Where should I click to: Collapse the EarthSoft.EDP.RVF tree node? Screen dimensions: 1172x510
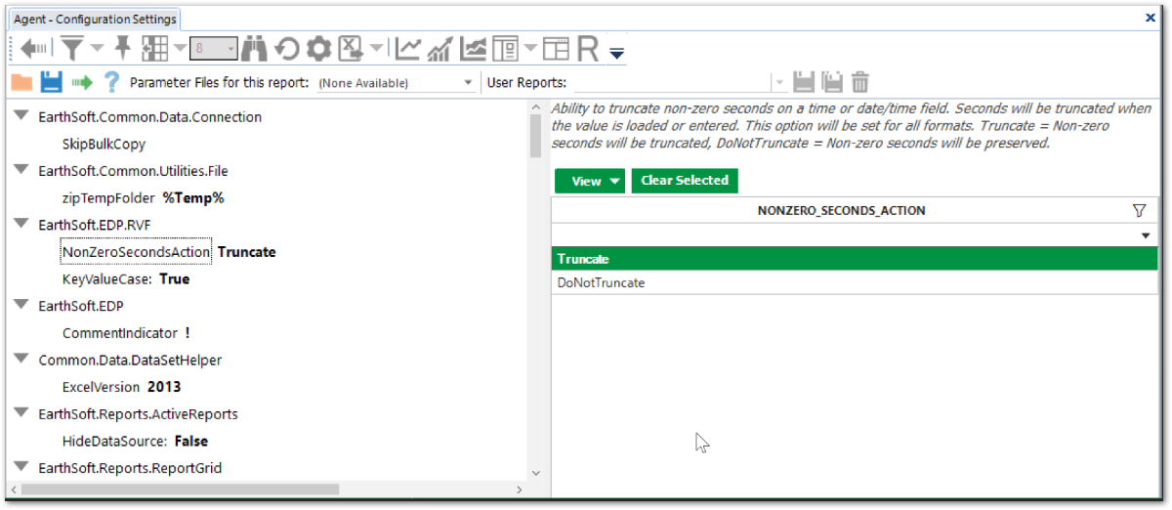coord(21,224)
